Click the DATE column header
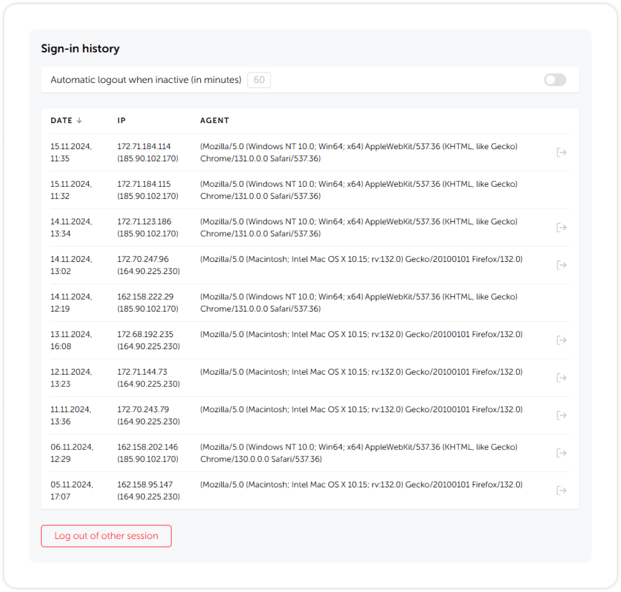 [62, 120]
